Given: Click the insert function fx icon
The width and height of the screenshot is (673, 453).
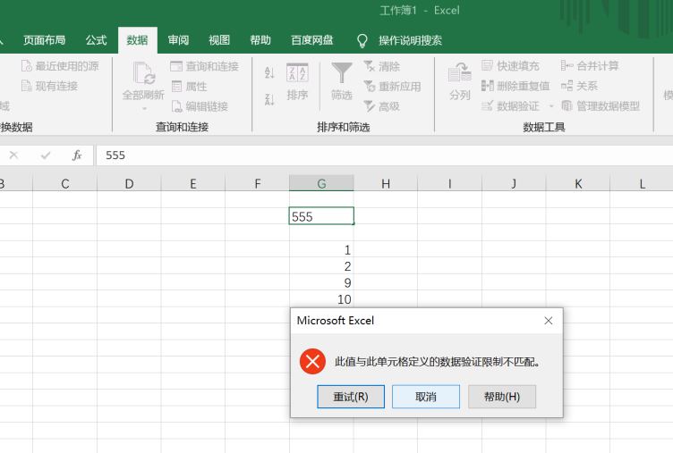Looking at the screenshot, I should 77,155.
